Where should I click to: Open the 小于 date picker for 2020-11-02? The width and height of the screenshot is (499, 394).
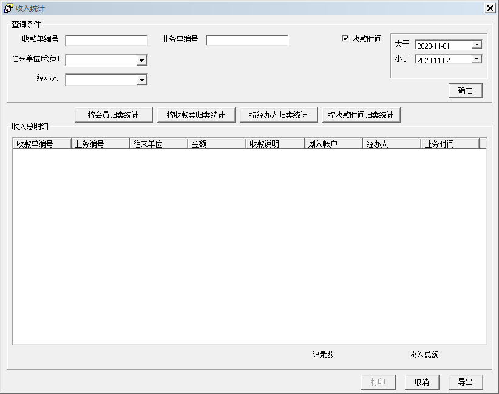tap(477, 58)
